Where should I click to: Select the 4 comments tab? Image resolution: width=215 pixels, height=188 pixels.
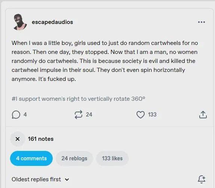(31, 158)
